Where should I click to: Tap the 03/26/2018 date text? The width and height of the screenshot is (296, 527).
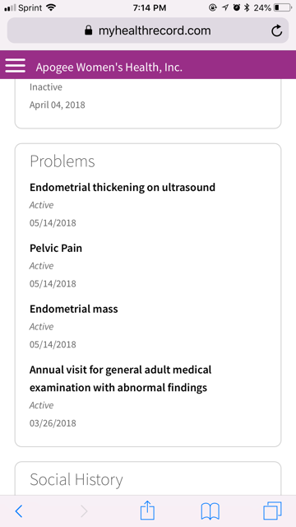[53, 423]
